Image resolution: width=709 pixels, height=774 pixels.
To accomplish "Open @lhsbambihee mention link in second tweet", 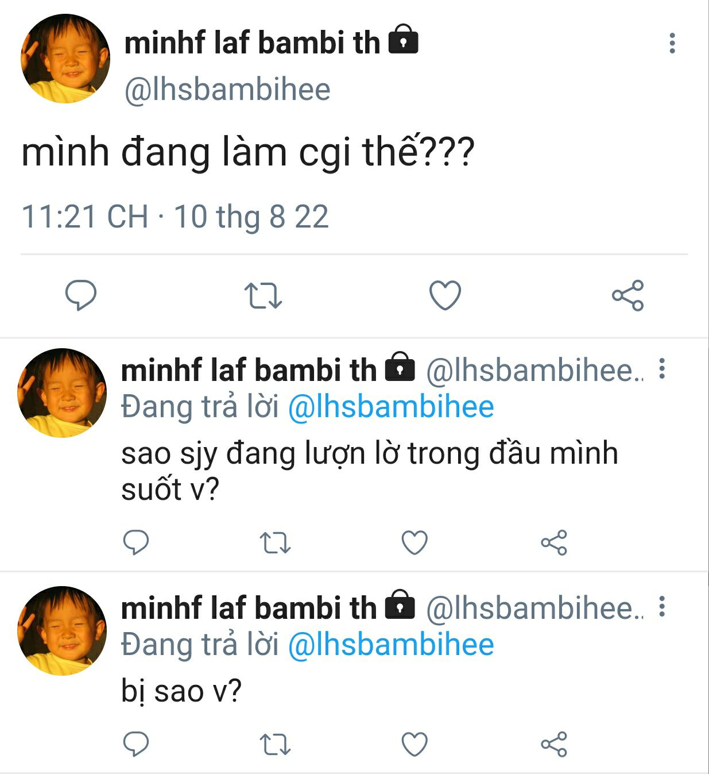I will 391,407.
